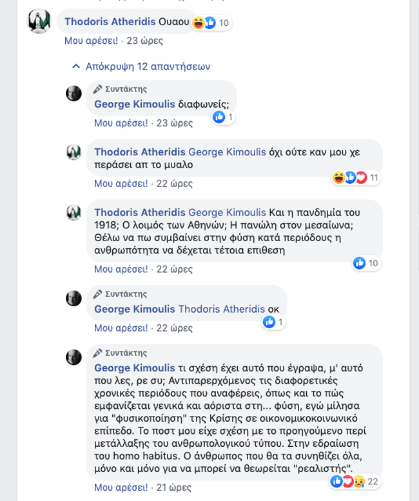Screen dimensions: 419x501
Task: Open reactions on the 'όχι ούτε καν' reply
Action: (x=353, y=177)
